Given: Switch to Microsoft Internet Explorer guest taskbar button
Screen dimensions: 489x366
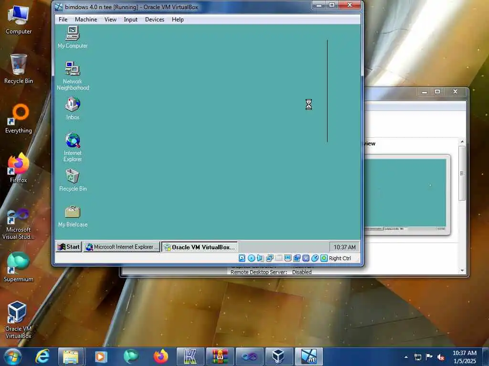Looking at the screenshot, I should (x=122, y=247).
